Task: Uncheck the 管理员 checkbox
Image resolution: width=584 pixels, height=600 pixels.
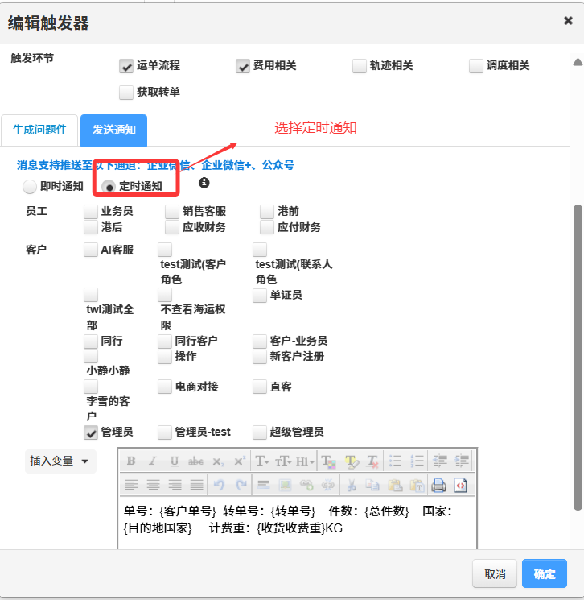Action: point(92,432)
